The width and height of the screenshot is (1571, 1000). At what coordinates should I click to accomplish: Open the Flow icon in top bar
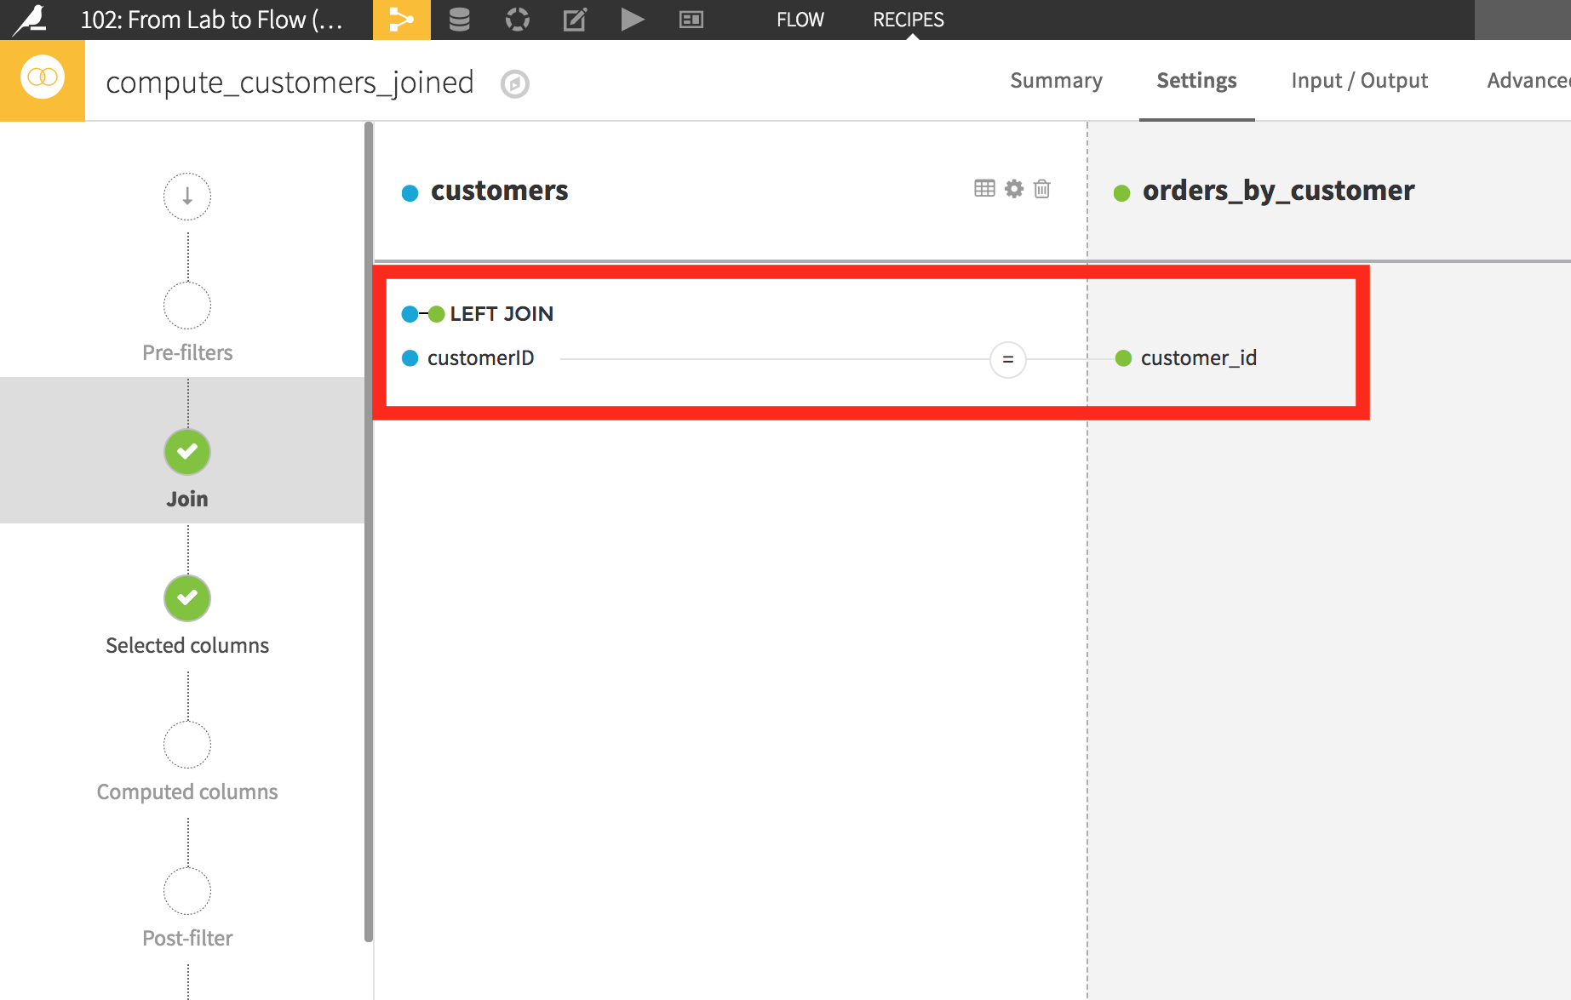tap(401, 20)
